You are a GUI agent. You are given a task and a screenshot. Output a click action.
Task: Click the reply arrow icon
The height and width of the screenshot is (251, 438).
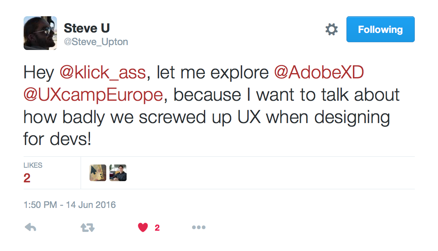coord(31,227)
